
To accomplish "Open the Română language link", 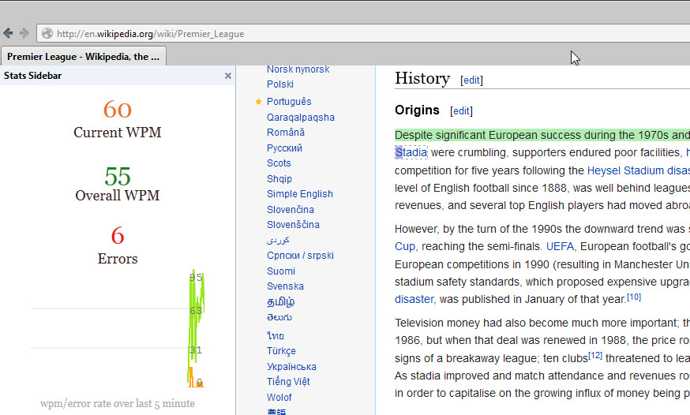I will click(x=286, y=133).
